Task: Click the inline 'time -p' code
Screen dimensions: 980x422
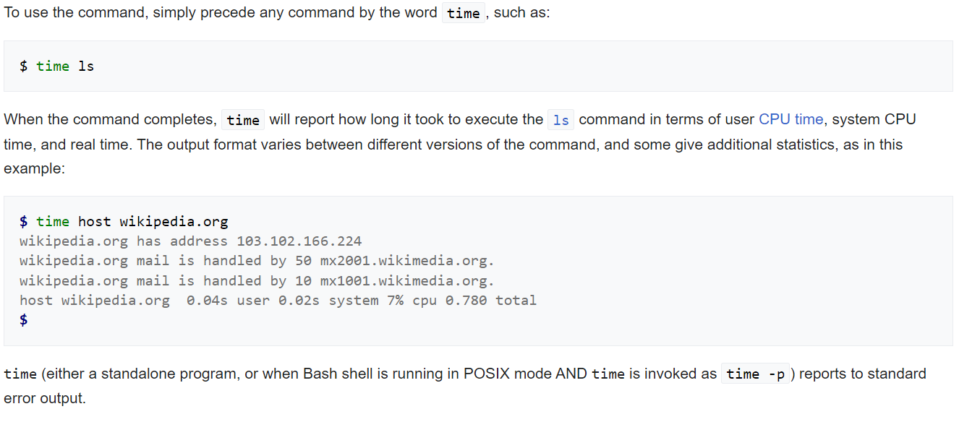Action: 756,374
